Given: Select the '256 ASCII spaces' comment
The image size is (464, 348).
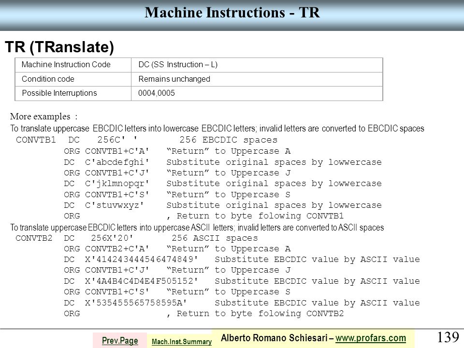Looking at the screenshot, I should pyautogui.click(x=215, y=238).
